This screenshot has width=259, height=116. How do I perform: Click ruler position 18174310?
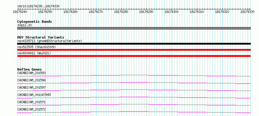click(x=197, y=12)
